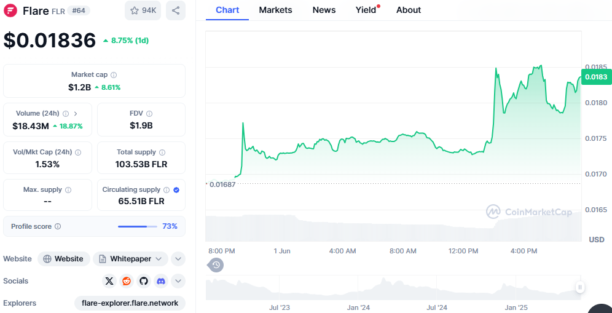Screen dimensions: 612x313
Task: Open Volume (24h) details chevron arrow
Action: coord(76,113)
